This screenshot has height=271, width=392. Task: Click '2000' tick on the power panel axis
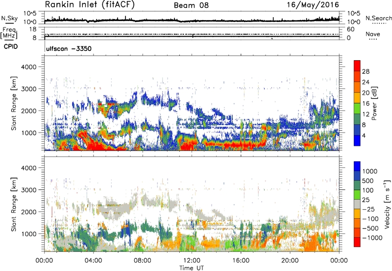(x=29, y=111)
